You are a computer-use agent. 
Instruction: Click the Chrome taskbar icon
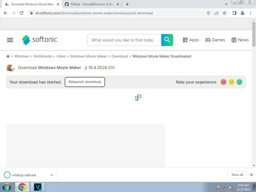point(22,187)
